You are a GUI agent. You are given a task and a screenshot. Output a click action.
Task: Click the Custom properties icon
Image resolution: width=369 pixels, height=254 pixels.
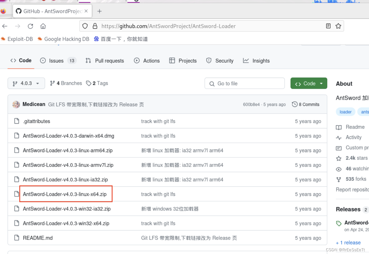[339, 148]
